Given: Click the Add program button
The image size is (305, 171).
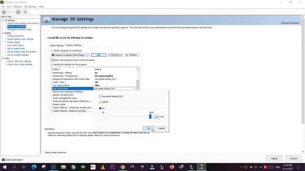Looking at the screenshot, I should (99, 55).
